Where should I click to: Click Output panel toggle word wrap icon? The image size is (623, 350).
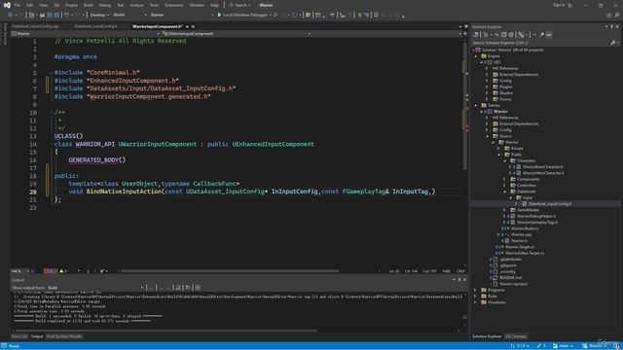pyautogui.click(x=188, y=288)
